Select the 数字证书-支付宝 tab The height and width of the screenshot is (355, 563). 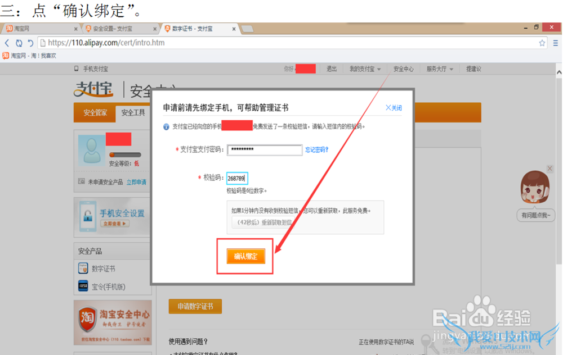199,29
